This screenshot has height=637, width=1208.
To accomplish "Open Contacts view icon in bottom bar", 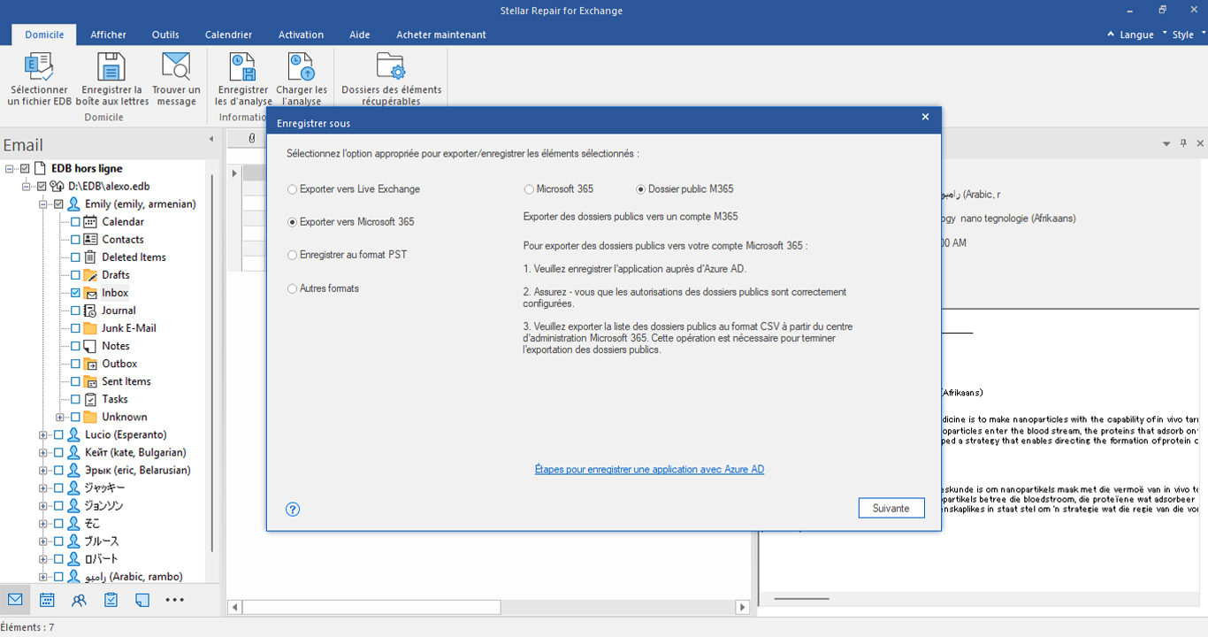I will (79, 600).
